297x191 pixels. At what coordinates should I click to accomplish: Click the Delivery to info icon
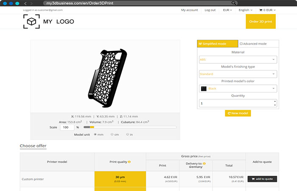click(204, 163)
